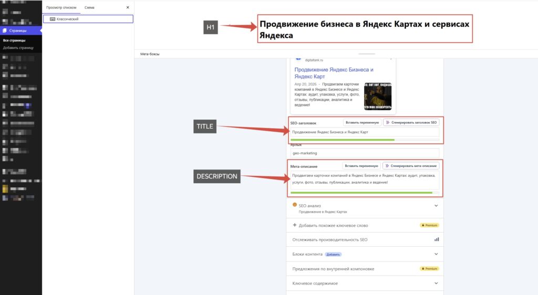538x295 pixels.
Task: Focus the Мета-описание text area
Action: (365, 179)
